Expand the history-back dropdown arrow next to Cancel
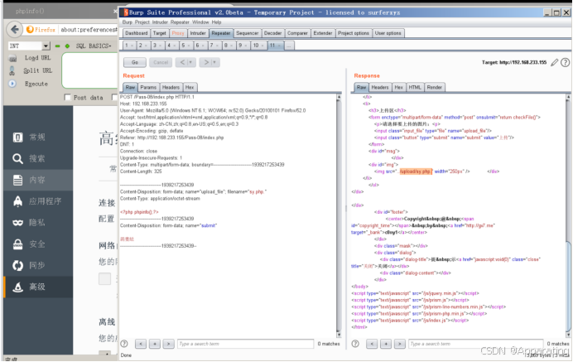This screenshot has width=573, height=362. click(190, 62)
